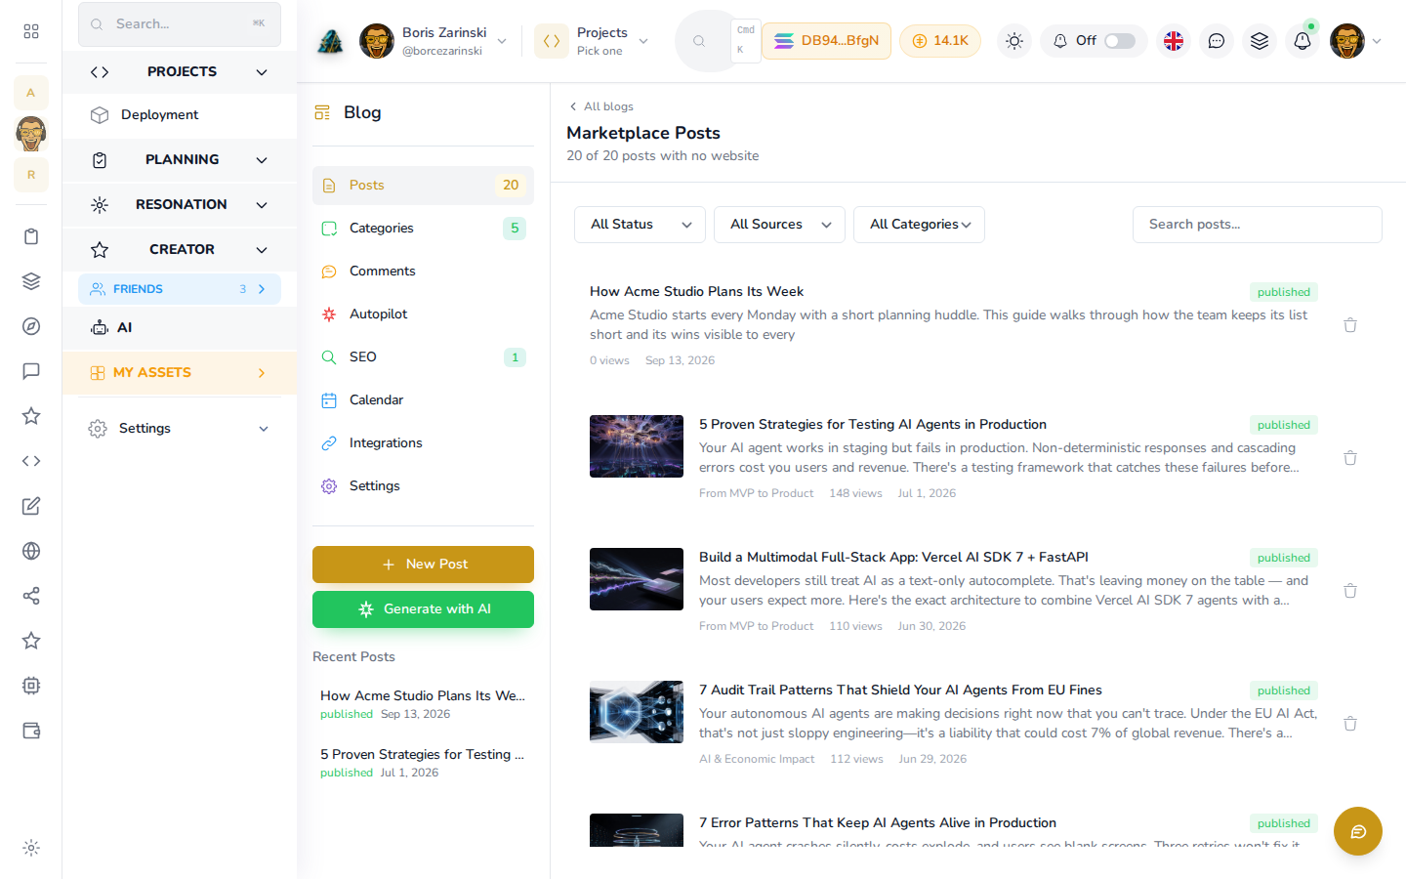The width and height of the screenshot is (1406, 879).
Task: Open the All Sources filter dropdown
Action: pyautogui.click(x=779, y=225)
